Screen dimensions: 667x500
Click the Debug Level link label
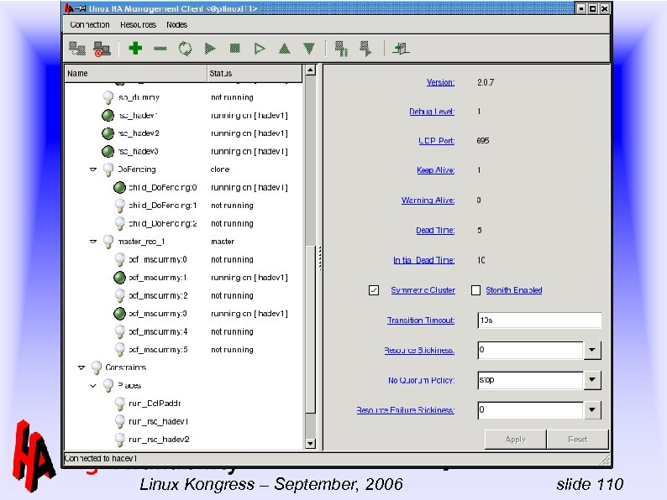click(x=432, y=112)
